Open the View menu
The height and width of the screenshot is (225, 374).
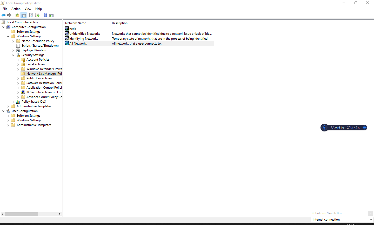28,9
